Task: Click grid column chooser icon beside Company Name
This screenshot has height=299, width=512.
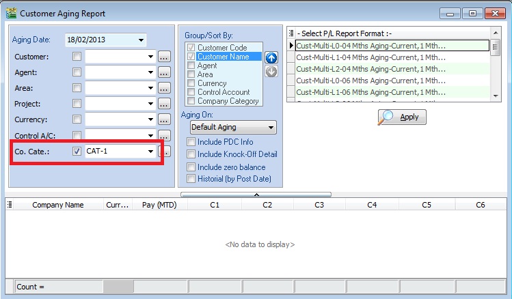Action: (10, 204)
